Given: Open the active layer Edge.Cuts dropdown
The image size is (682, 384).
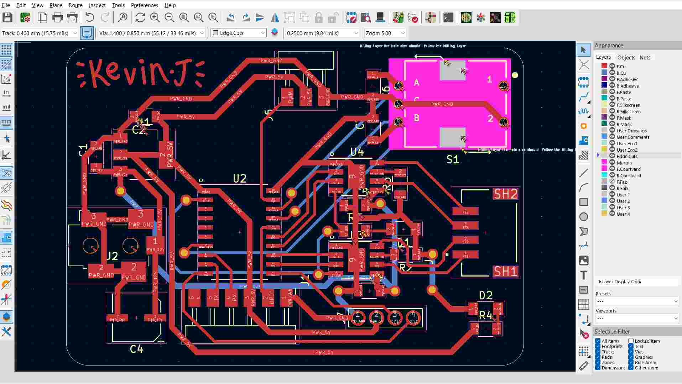Looking at the screenshot, I should (x=238, y=33).
